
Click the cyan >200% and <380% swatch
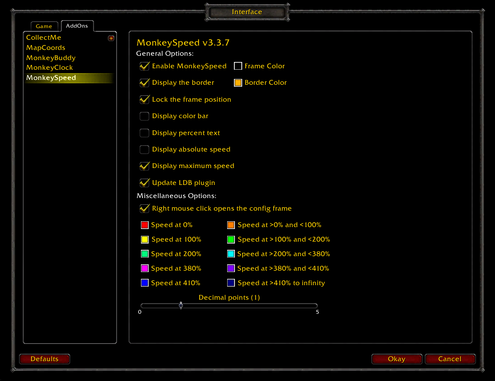[231, 254]
